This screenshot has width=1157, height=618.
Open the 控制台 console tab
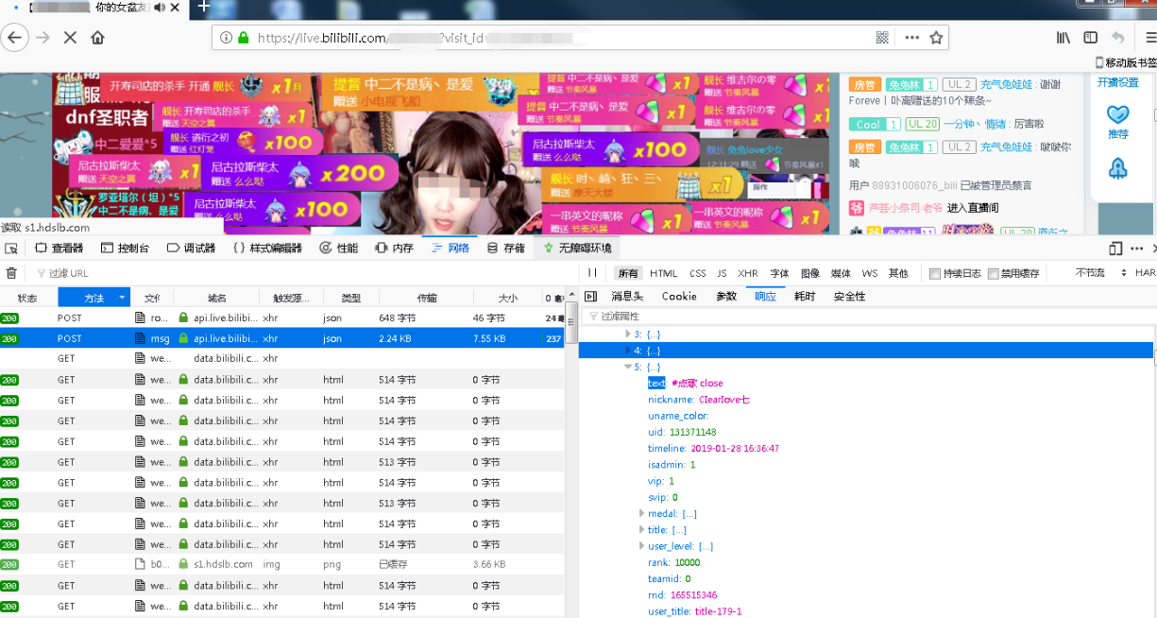click(x=125, y=249)
